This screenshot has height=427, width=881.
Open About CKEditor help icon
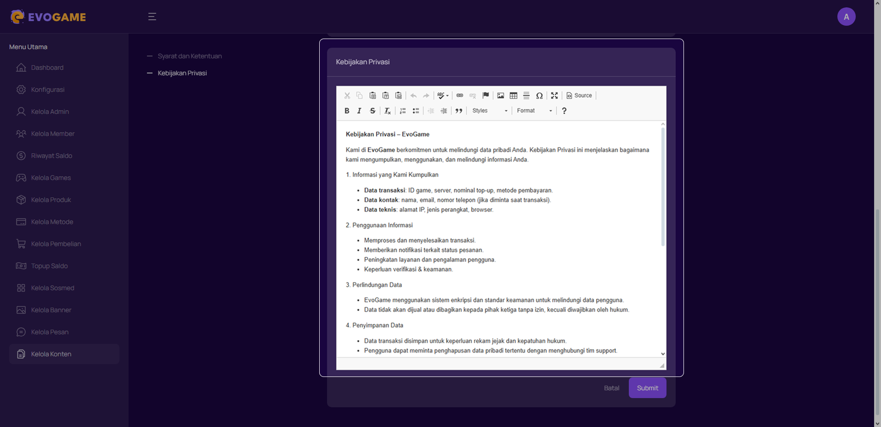coord(564,111)
